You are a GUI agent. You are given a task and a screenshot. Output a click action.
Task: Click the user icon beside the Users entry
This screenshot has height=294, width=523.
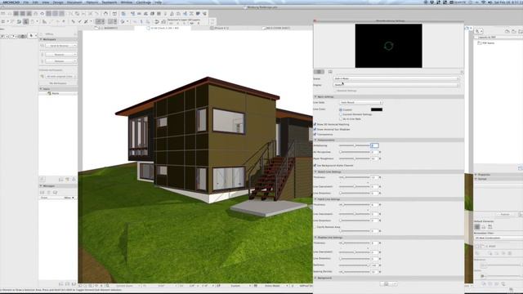49,93
